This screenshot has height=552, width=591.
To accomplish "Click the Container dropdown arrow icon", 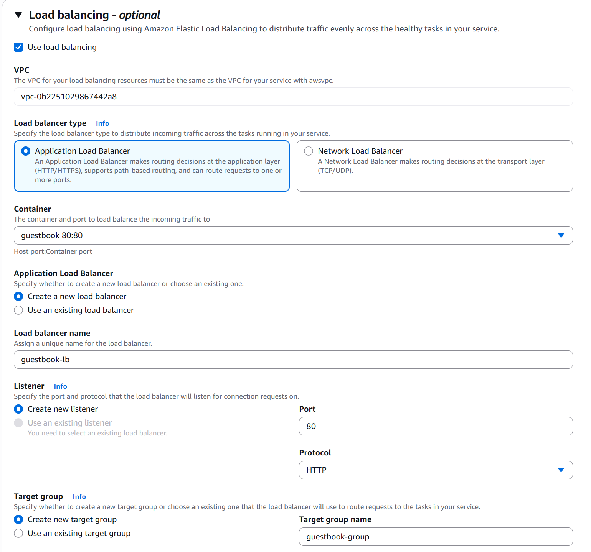I will (x=561, y=235).
